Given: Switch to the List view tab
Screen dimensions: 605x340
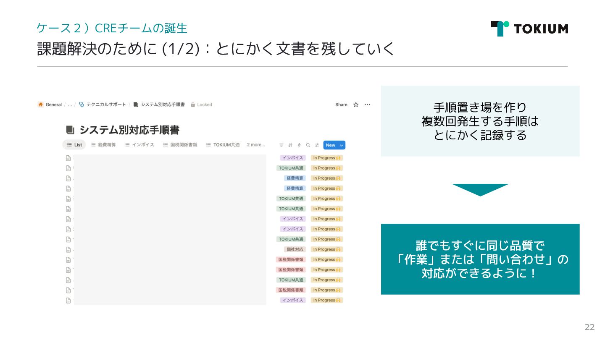Looking at the screenshot, I should coord(74,145).
